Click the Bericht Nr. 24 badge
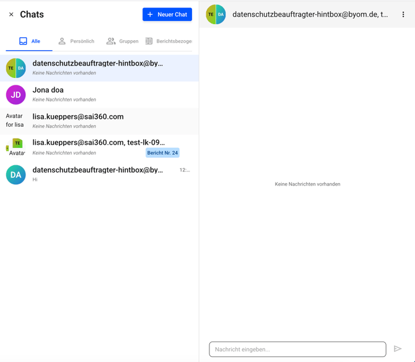The image size is (415, 362). pyautogui.click(x=162, y=153)
